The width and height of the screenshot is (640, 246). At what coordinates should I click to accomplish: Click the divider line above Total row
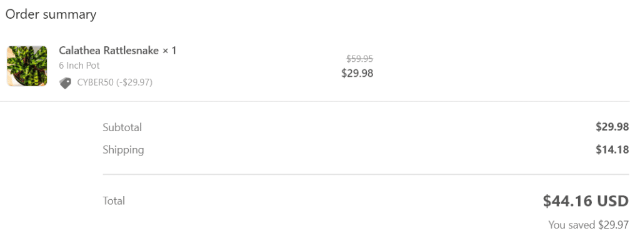[x=366, y=175]
